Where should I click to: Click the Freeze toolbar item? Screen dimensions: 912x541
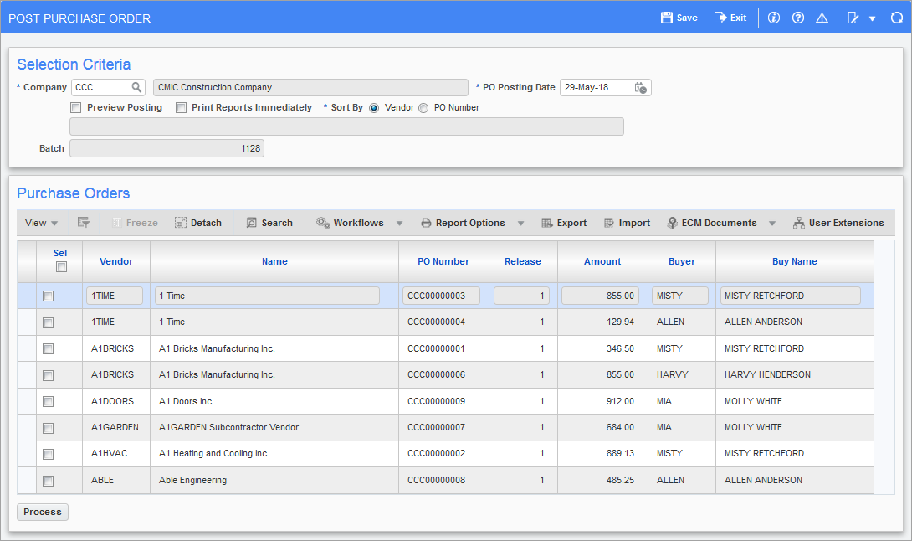pos(135,223)
